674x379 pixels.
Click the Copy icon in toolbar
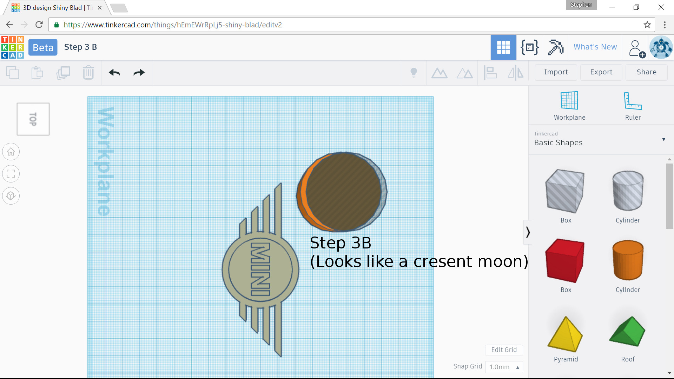tap(13, 73)
